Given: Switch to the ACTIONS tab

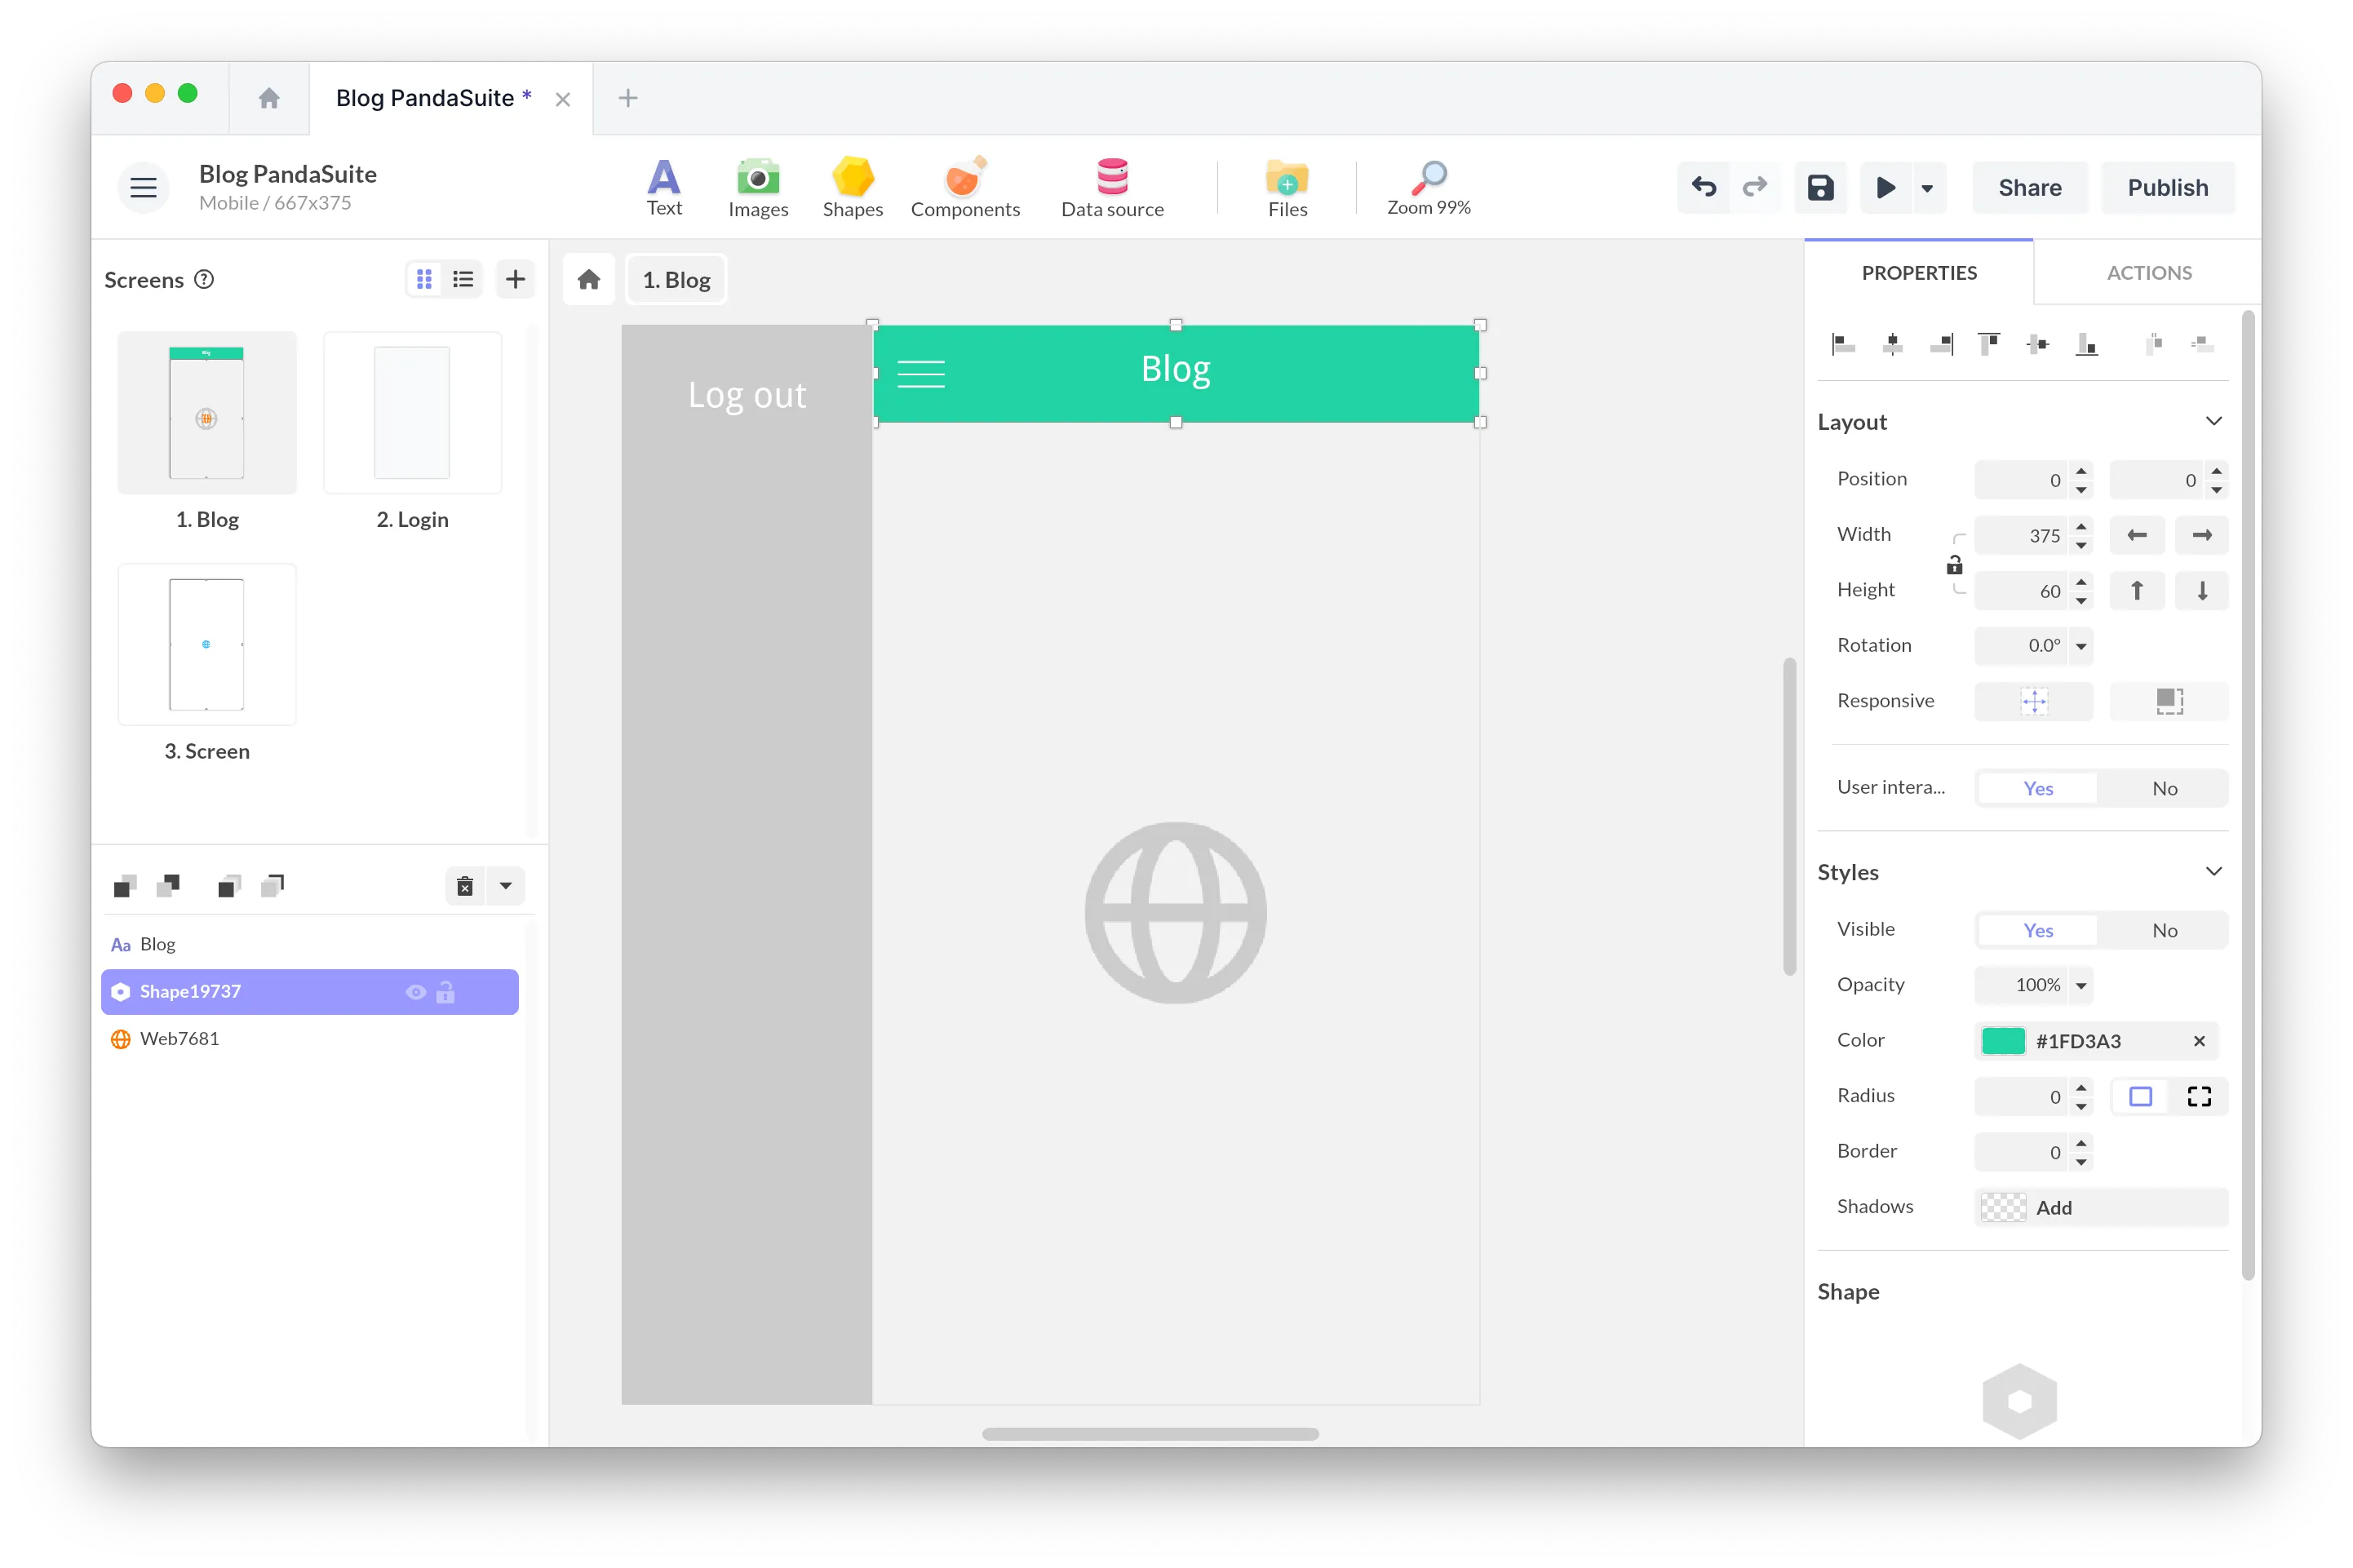Looking at the screenshot, I should 2148,271.
